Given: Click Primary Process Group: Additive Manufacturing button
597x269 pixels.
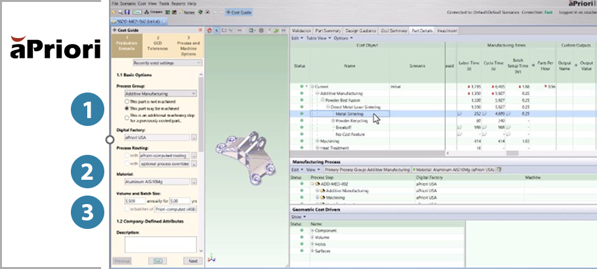Looking at the screenshot, I should [x=367, y=169].
